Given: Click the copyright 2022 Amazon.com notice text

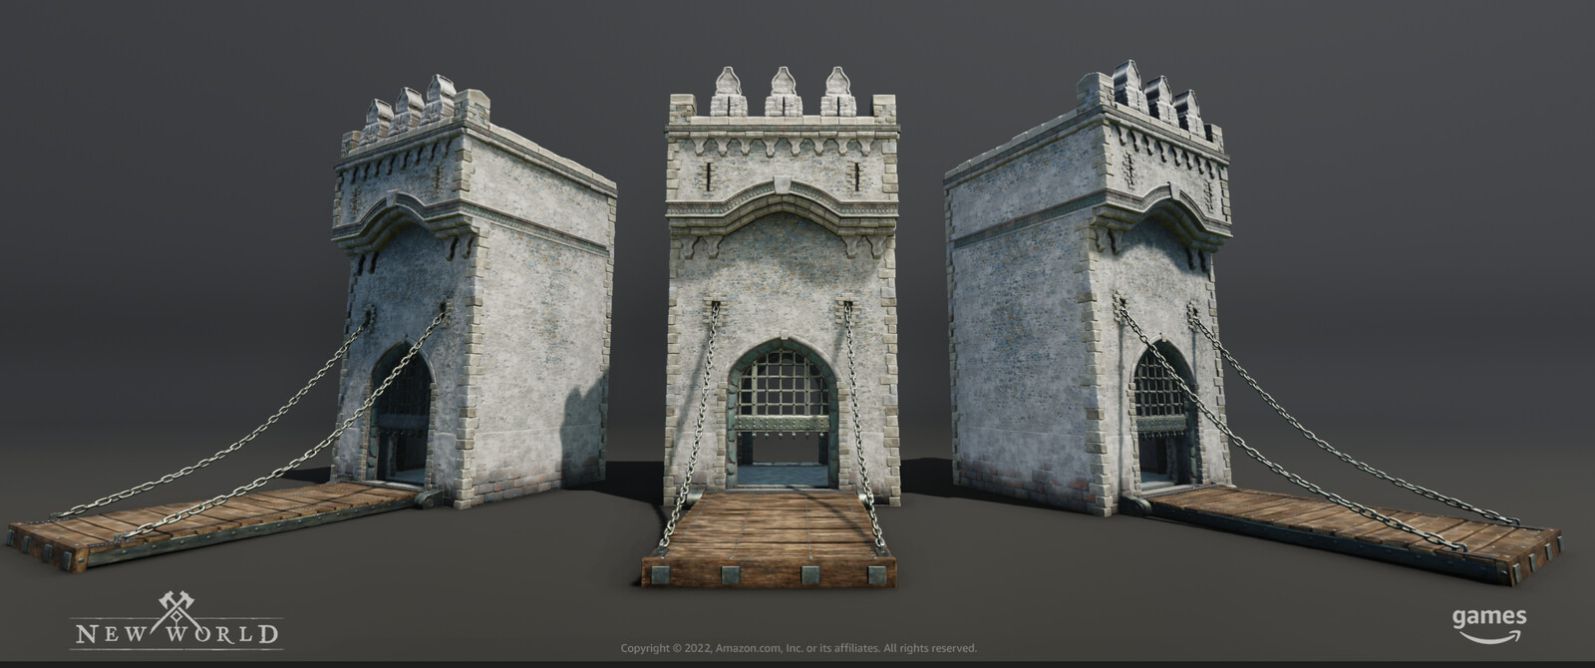Looking at the screenshot, I should pos(798,648).
